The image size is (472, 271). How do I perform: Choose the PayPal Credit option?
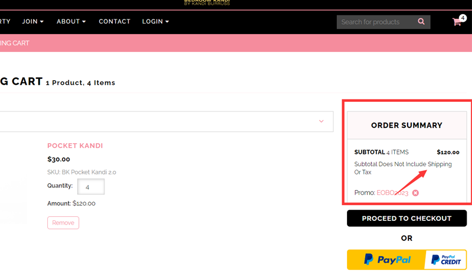[x=446, y=260]
